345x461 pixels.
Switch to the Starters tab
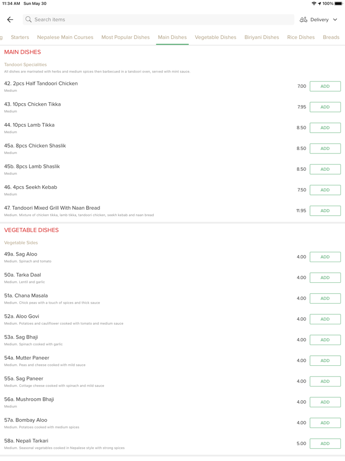20,38
